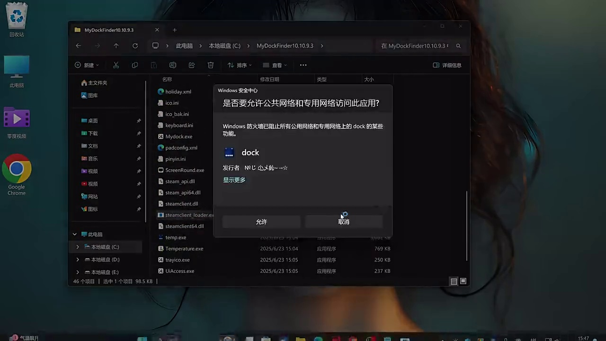This screenshot has width=606, height=341.
Task: Click the file list vertical scrollbar
Action: [x=467, y=225]
